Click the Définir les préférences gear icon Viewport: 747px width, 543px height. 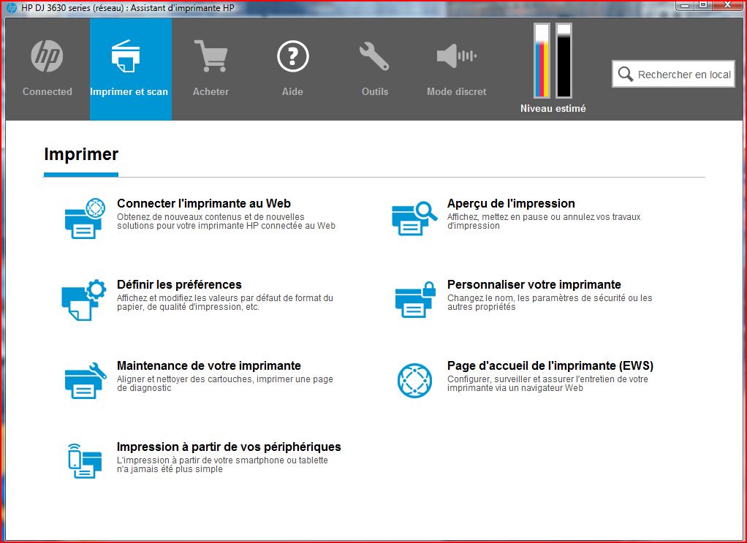pyautogui.click(x=84, y=300)
